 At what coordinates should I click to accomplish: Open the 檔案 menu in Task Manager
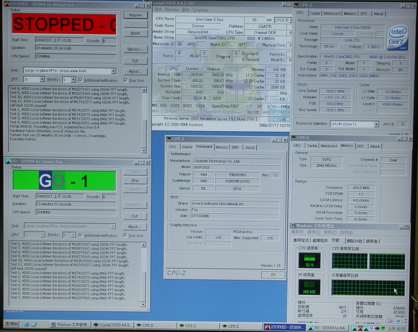(x=297, y=232)
